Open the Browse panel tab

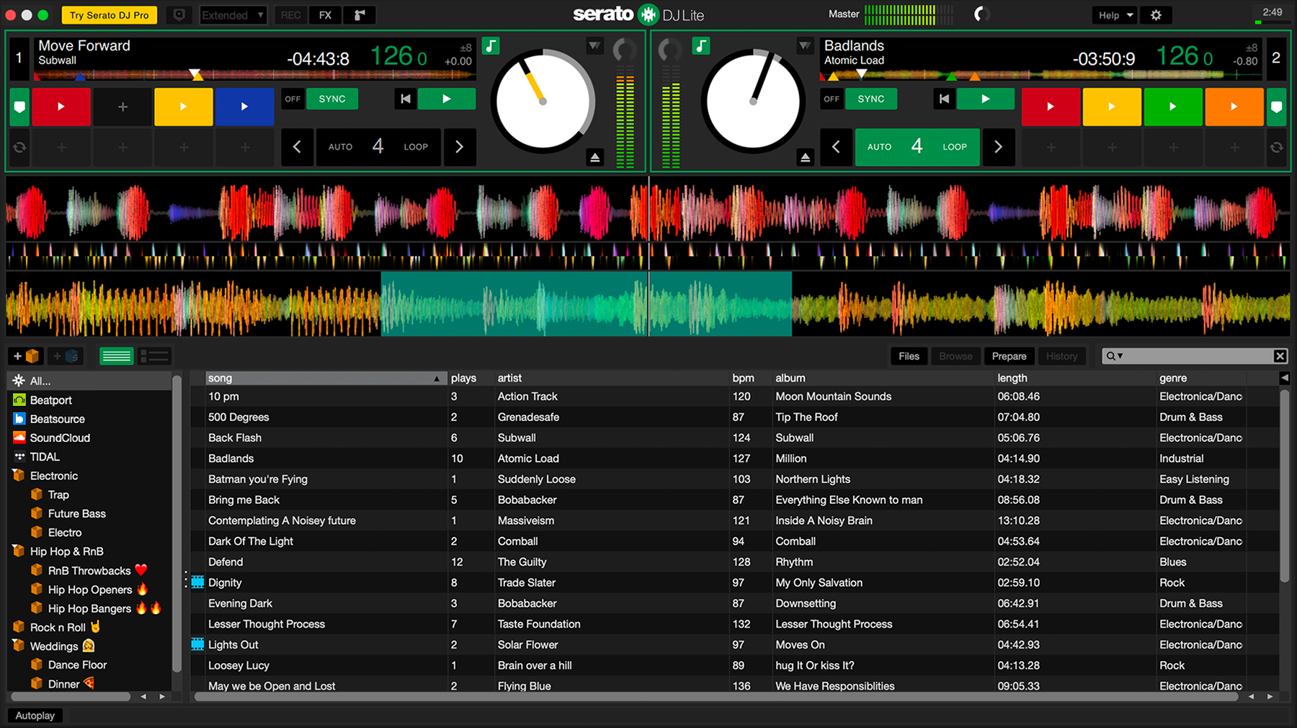[x=955, y=356]
